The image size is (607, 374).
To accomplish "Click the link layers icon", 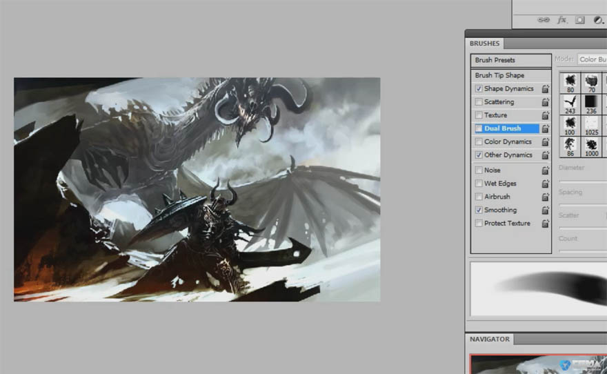I will [544, 20].
